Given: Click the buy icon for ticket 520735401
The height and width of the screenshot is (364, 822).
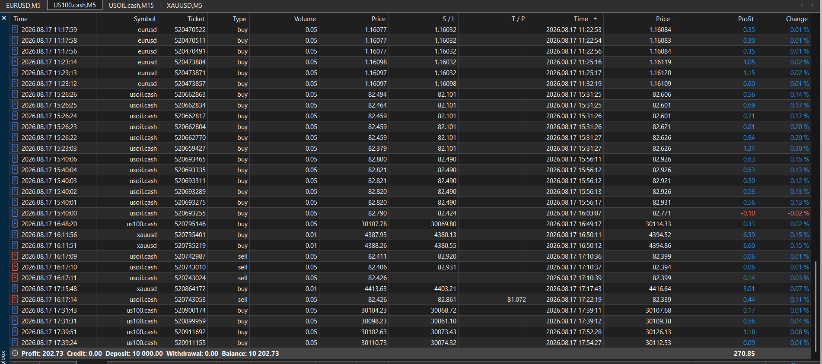Looking at the screenshot, I should click(15, 234).
